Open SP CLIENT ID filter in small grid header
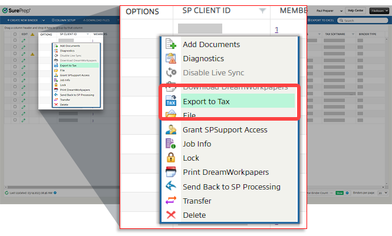This screenshot has height=236, width=392. pos(87,34)
